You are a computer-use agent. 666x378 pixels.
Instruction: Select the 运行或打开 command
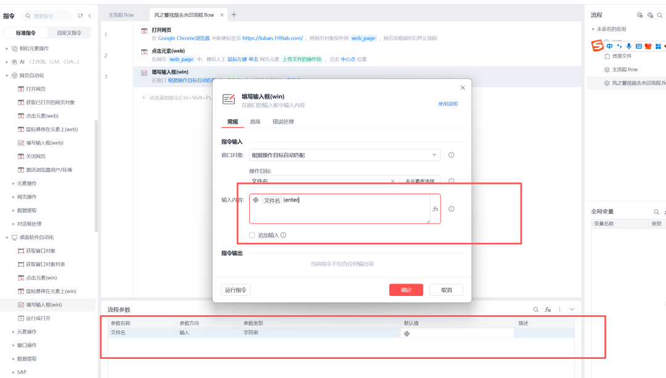[38, 318]
